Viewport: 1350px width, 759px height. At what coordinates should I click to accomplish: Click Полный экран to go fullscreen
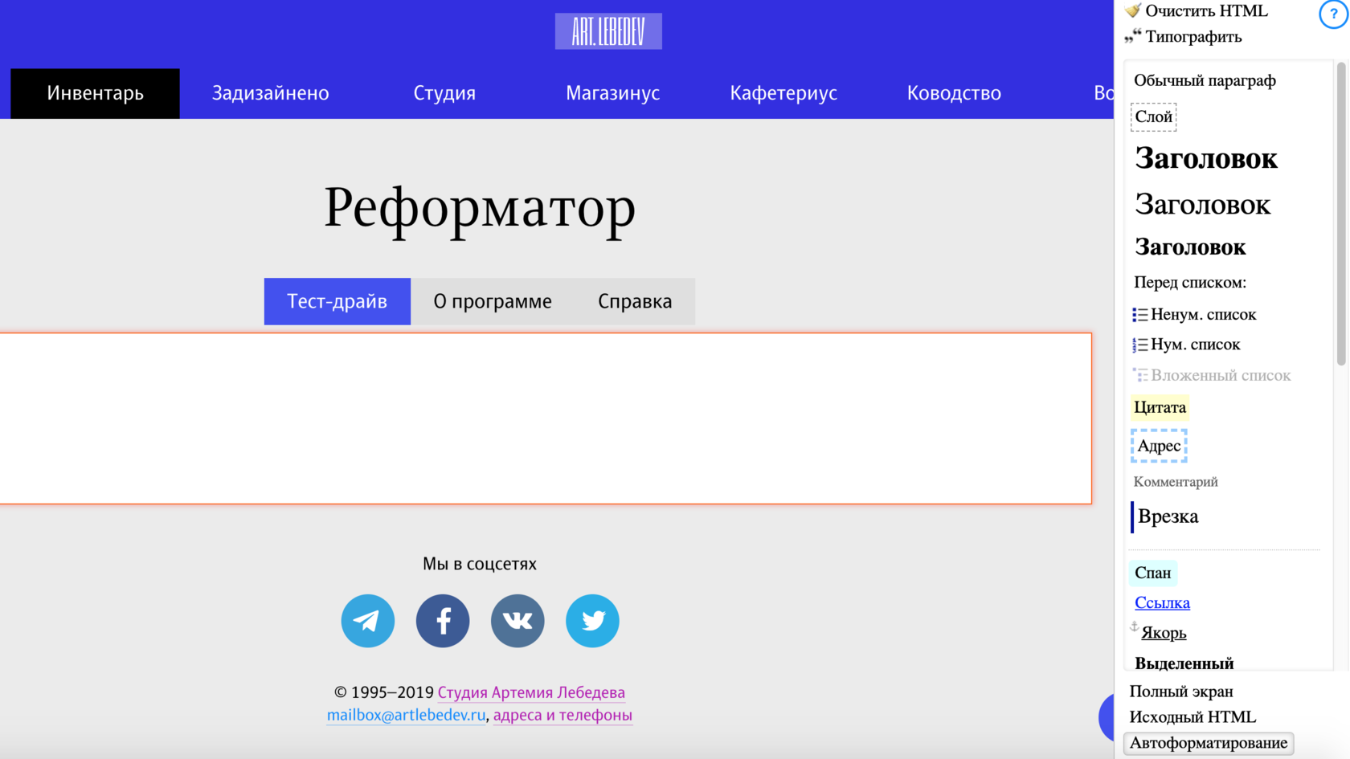point(1180,692)
